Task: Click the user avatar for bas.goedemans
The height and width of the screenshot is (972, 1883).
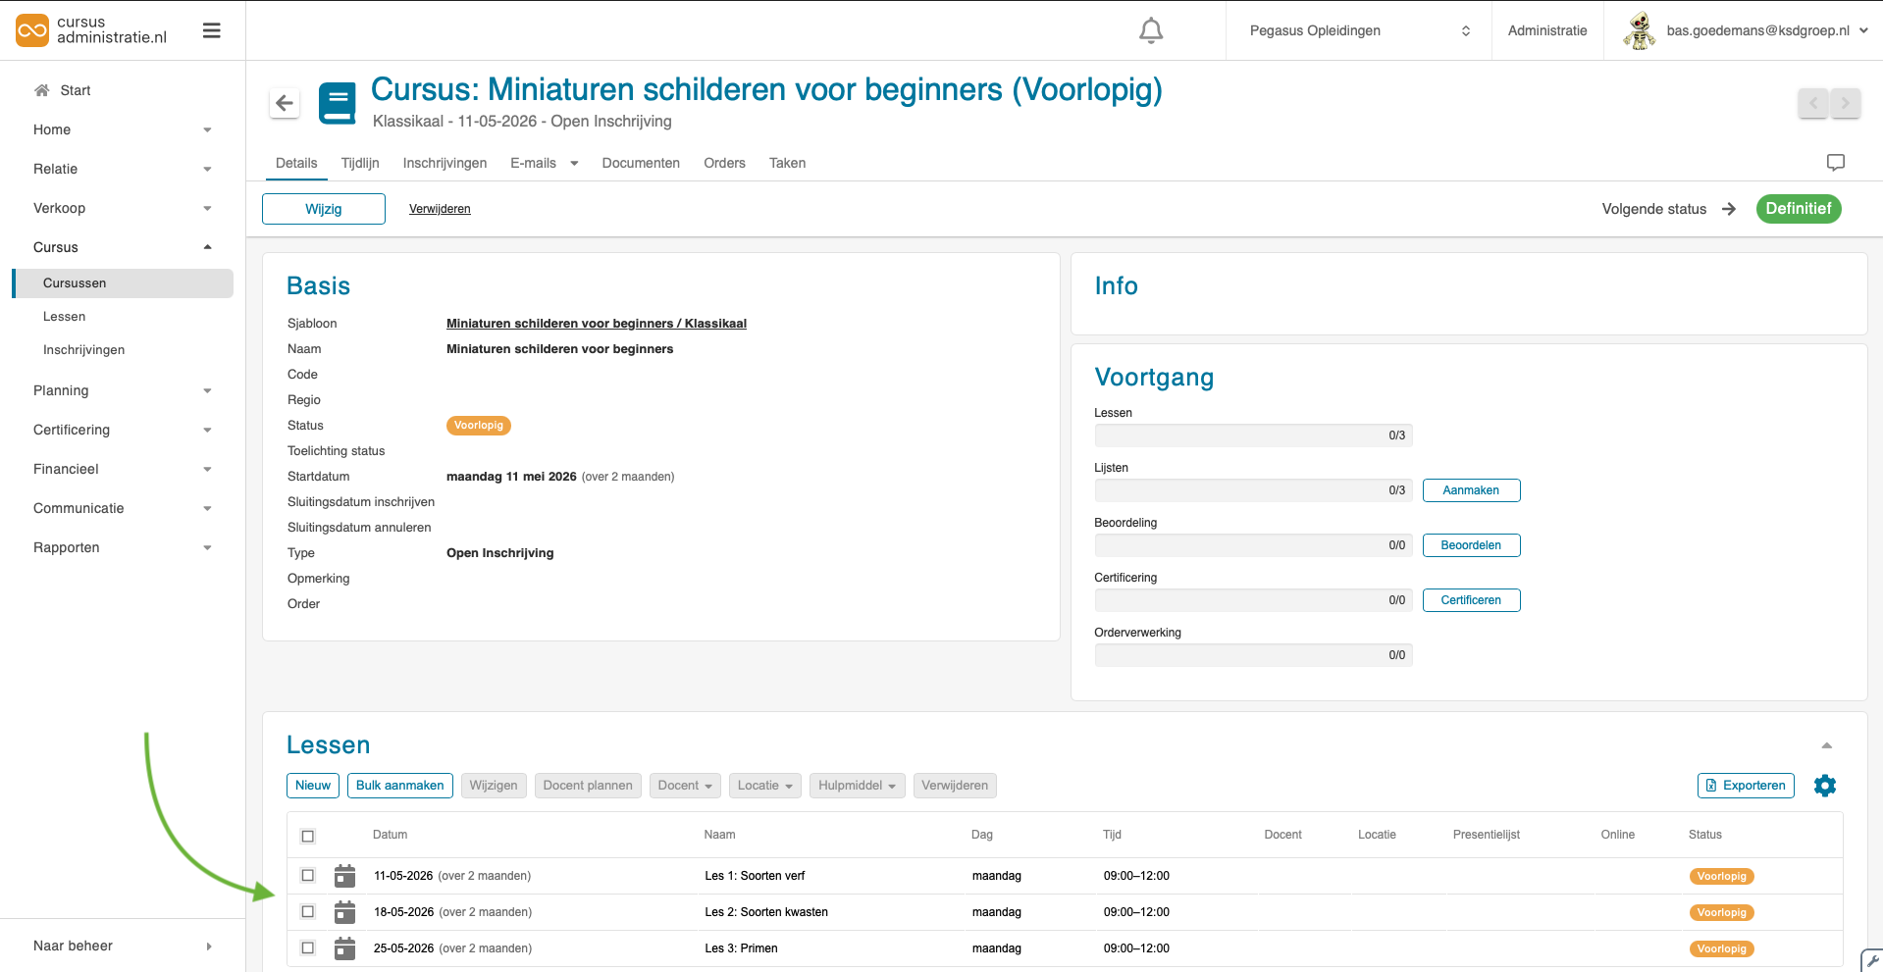Action: [1639, 30]
